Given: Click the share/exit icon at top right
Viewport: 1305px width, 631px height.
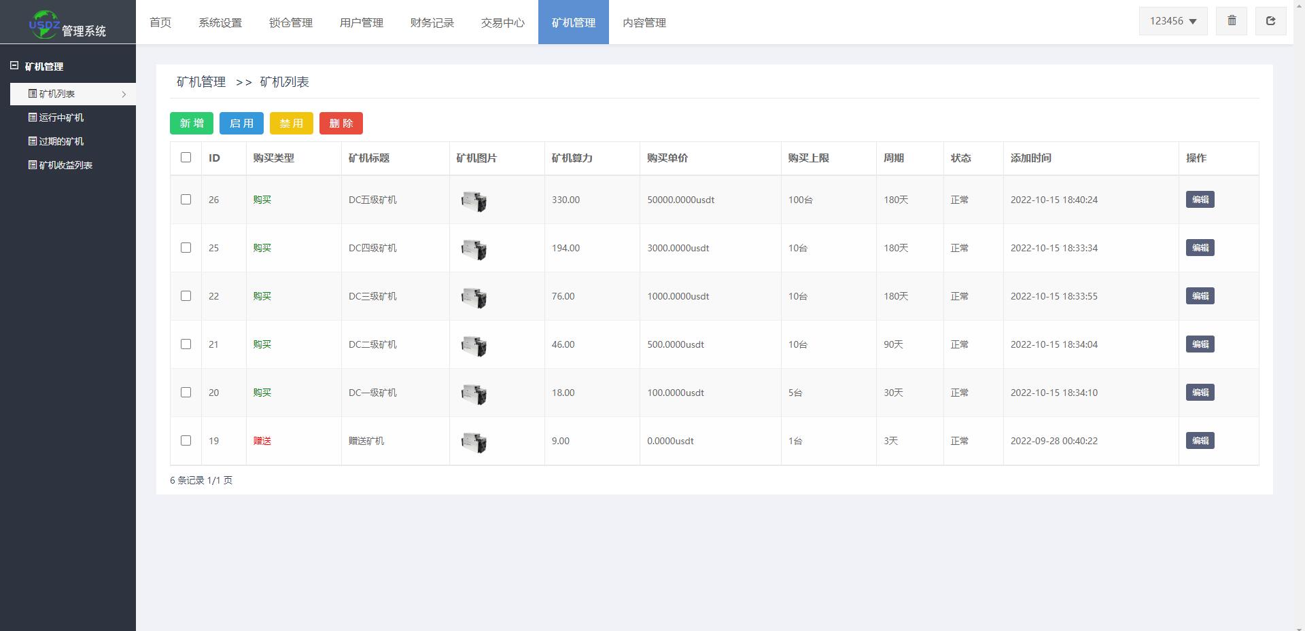Looking at the screenshot, I should click(1270, 20).
